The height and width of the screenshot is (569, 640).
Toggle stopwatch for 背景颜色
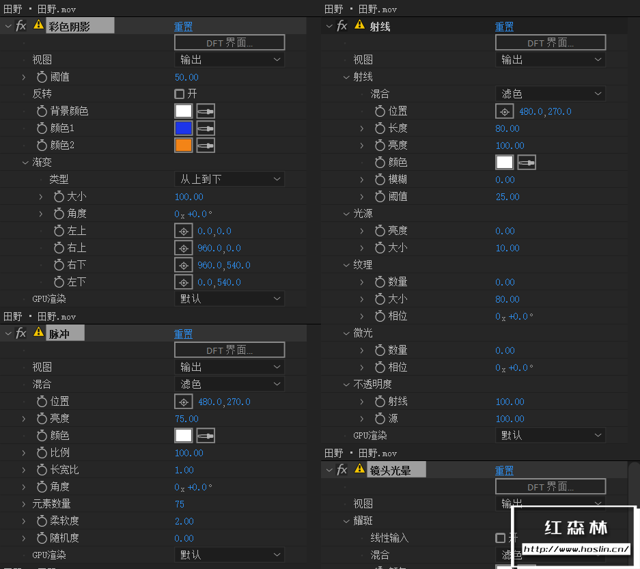pyautogui.click(x=42, y=111)
